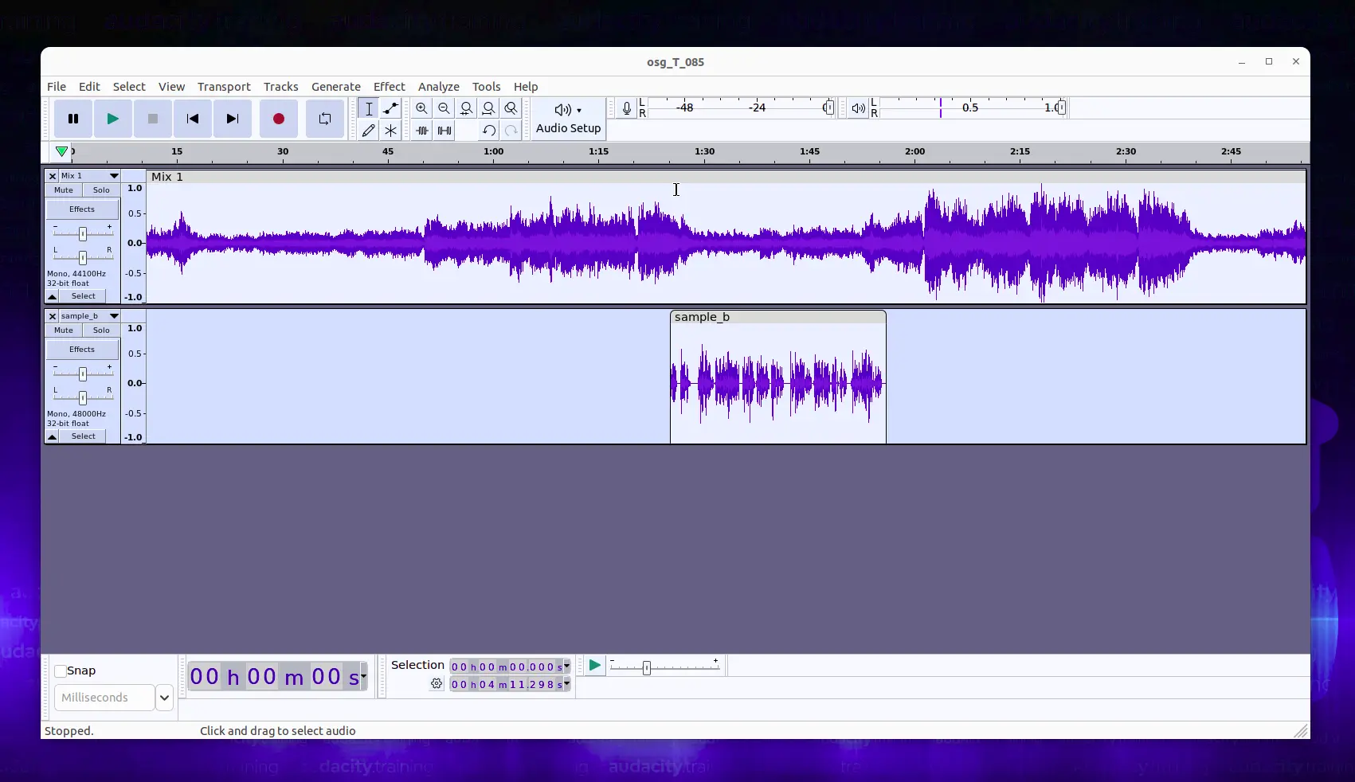Viewport: 1355px width, 782px height.
Task: Adjust sample_b pan slider
Action: [x=83, y=397]
